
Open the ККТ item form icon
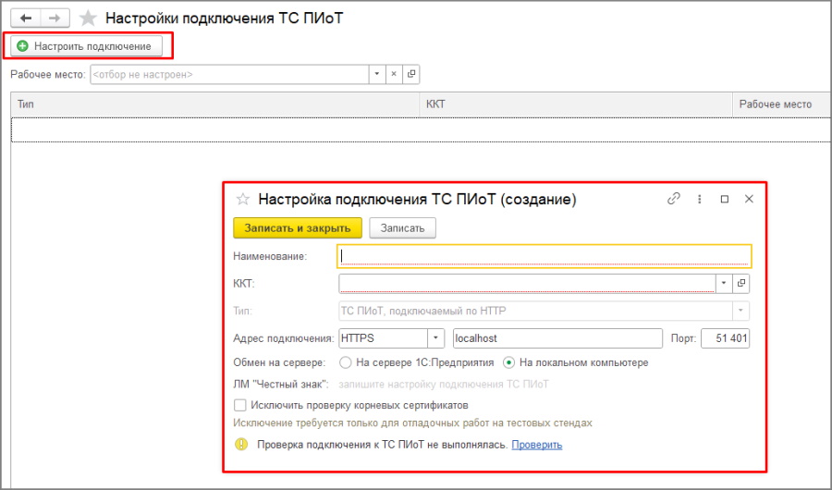(x=741, y=284)
